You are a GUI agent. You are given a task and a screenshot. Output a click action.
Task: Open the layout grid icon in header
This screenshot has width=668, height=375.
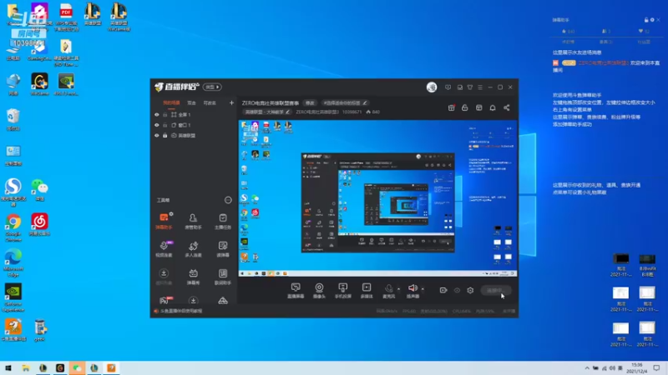[478, 108]
